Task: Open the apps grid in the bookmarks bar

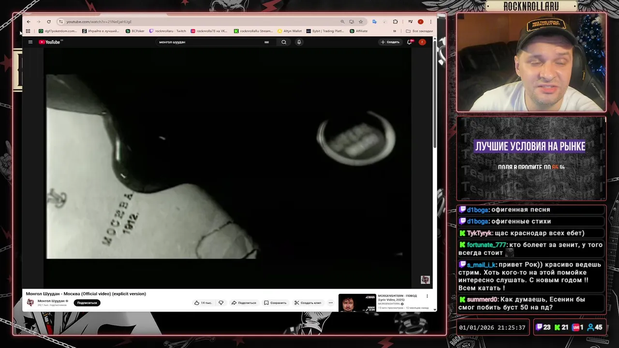Action: click(x=28, y=31)
